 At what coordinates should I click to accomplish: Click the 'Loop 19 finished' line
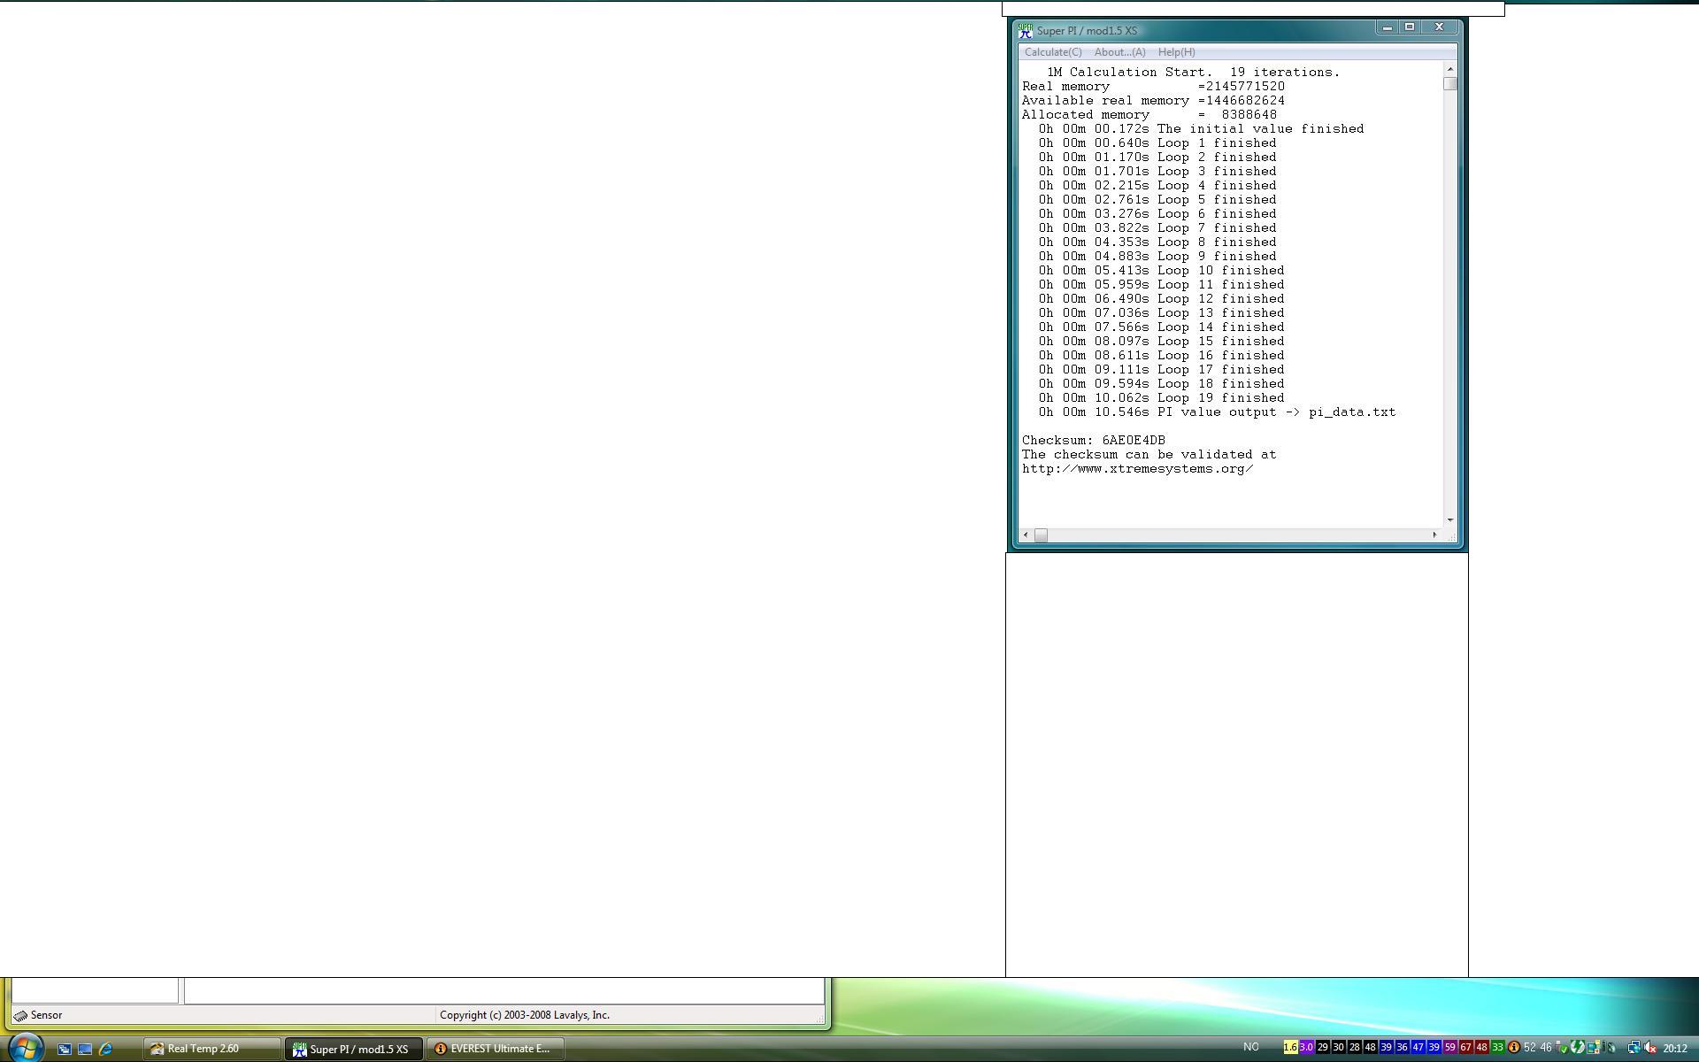pyautogui.click(x=1161, y=398)
